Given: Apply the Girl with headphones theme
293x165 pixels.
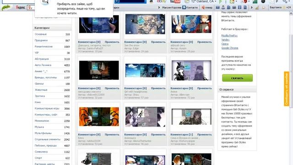Looking at the screenshot, I should [x=158, y=88].
